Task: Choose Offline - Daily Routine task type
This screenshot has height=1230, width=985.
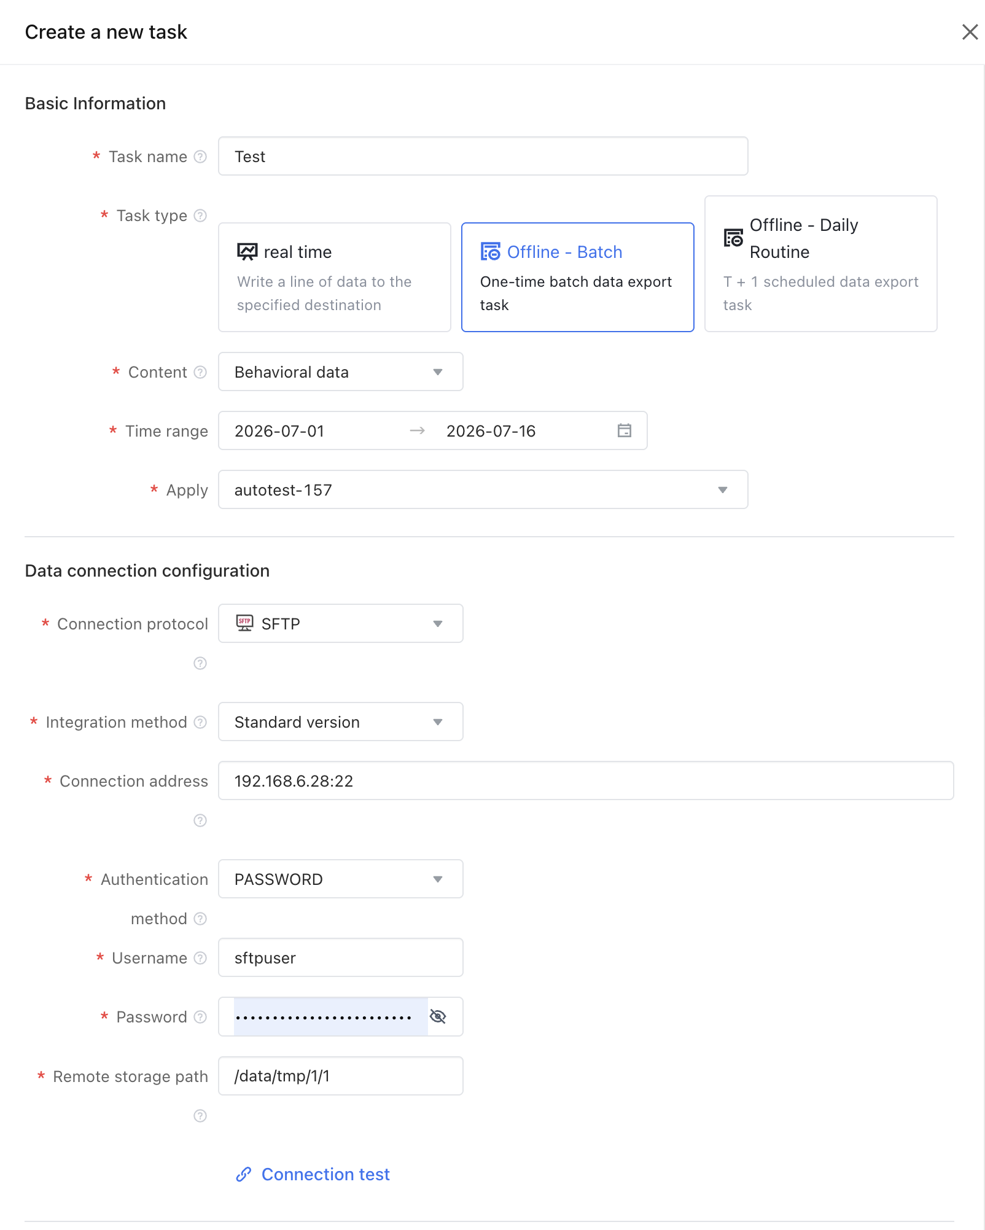Action: click(821, 264)
